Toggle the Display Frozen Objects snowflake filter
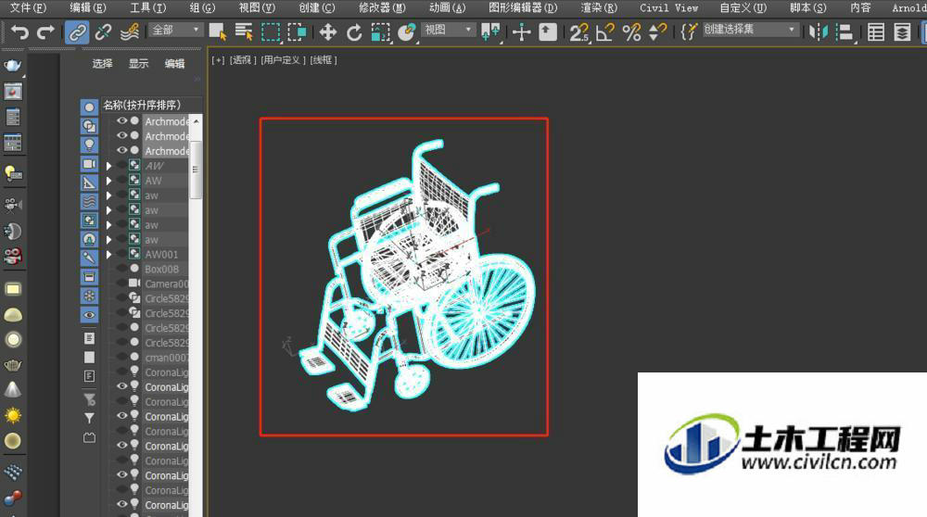927x517 pixels. click(x=89, y=296)
